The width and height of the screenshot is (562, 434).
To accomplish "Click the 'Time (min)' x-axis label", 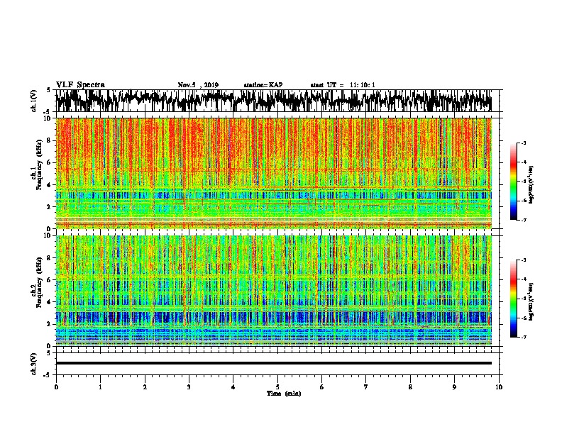I will pos(284,394).
